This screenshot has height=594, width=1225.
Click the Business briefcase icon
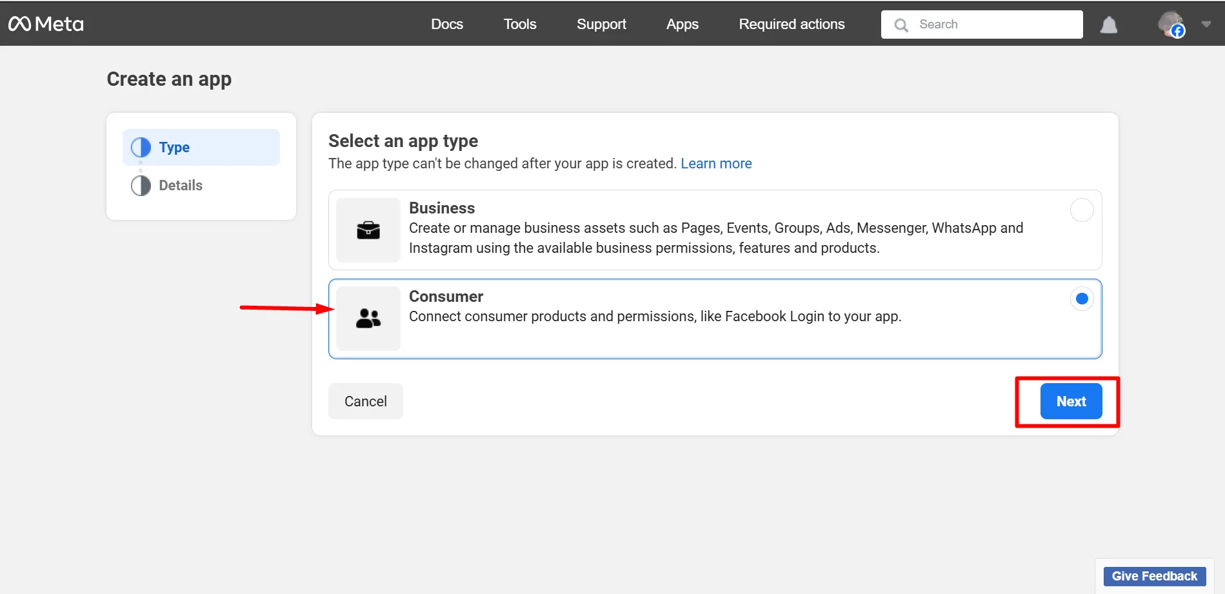pos(368,230)
